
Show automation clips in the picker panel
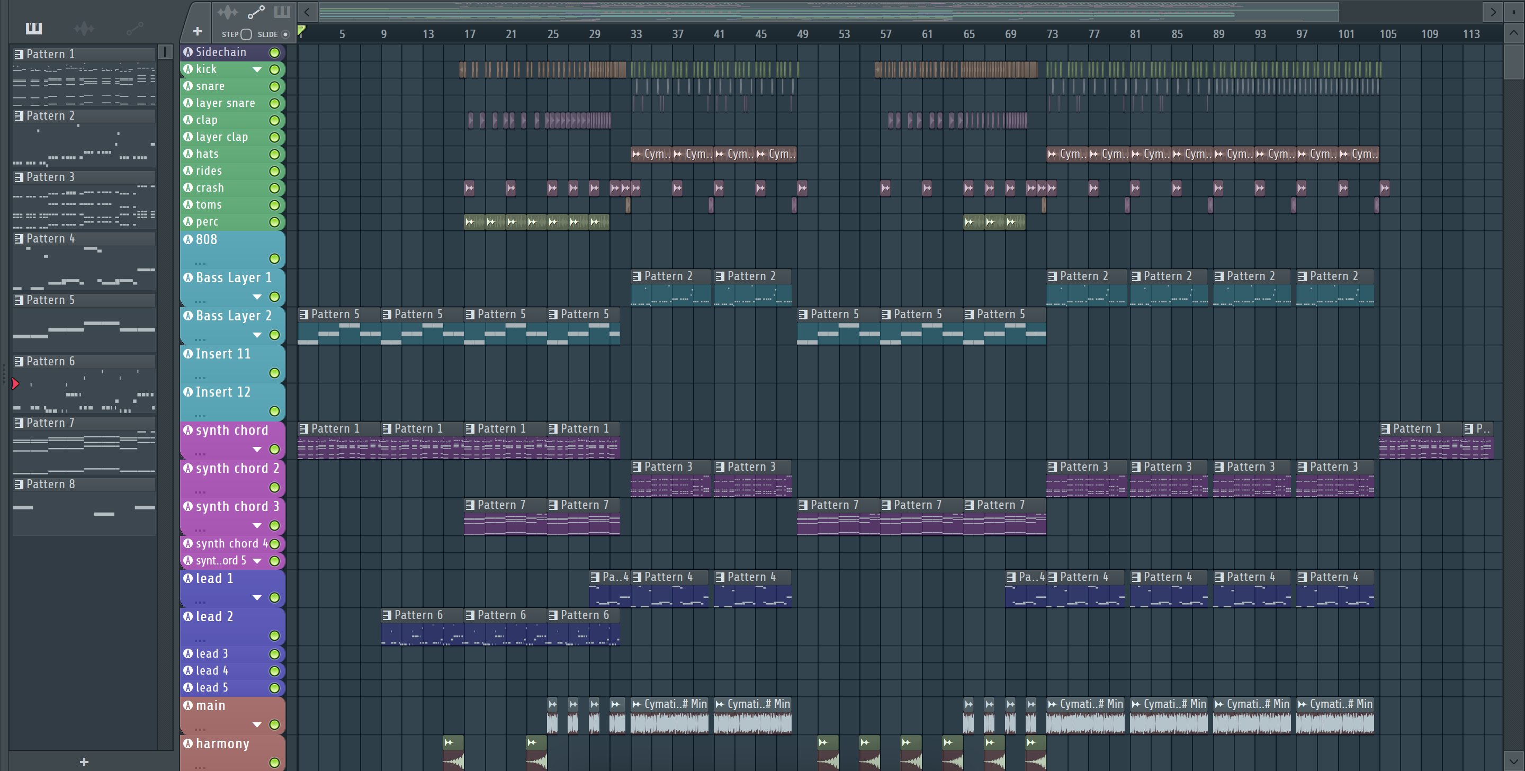click(135, 28)
